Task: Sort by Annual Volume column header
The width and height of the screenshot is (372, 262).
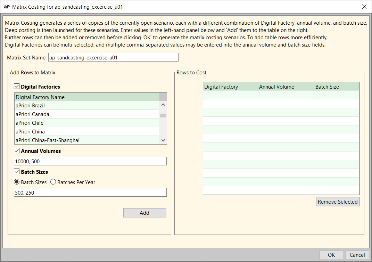Action: 286,87
